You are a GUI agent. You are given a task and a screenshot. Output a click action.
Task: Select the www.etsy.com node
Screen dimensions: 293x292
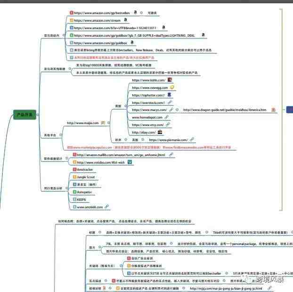point(148,125)
